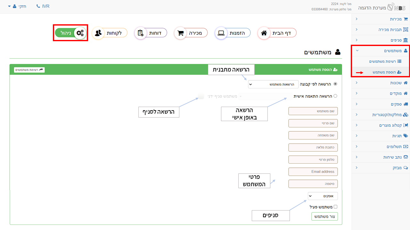The height and width of the screenshot is (230, 410).
Task: Click the Email address input field
Action: 313,172
